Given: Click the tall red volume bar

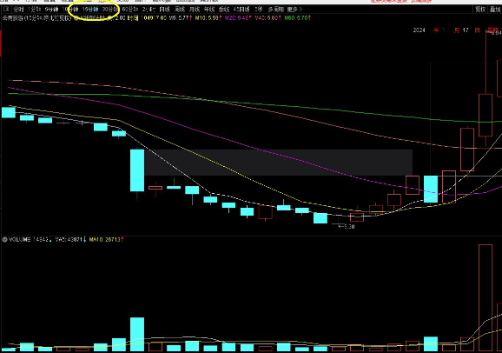Looking at the screenshot, I should [x=485, y=297].
